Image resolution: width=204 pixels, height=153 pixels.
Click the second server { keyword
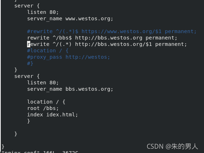pos(27,76)
